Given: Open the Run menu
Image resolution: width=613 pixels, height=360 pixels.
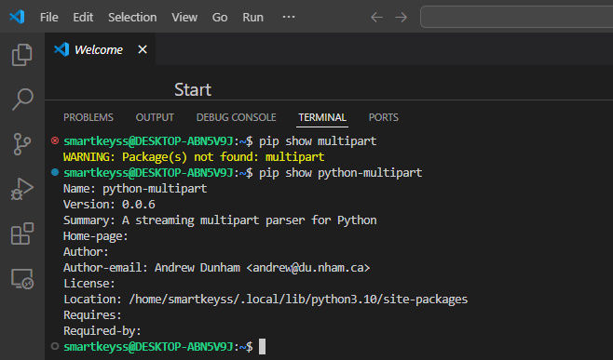Looking at the screenshot, I should [x=253, y=17].
